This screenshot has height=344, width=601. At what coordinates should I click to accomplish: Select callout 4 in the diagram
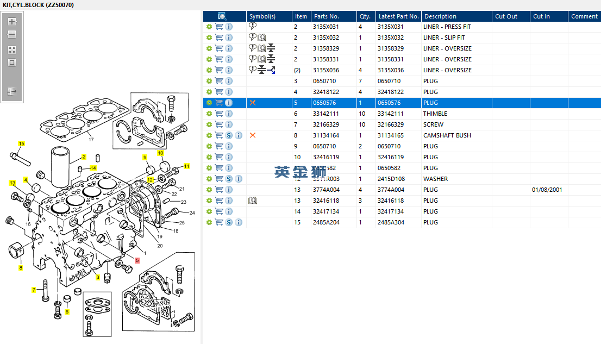pos(26,179)
